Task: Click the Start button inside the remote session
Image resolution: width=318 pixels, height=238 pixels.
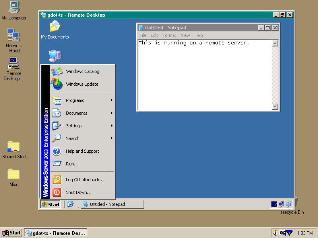Action: click(50, 204)
